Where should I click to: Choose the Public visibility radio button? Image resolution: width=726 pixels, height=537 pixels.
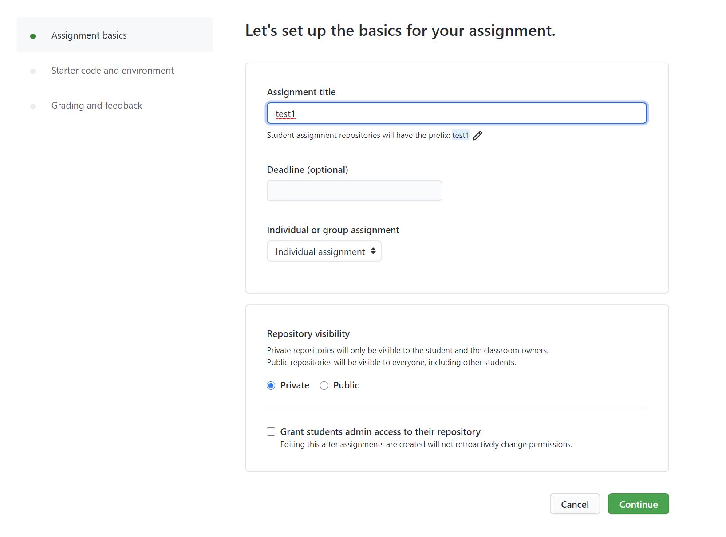pyautogui.click(x=324, y=385)
